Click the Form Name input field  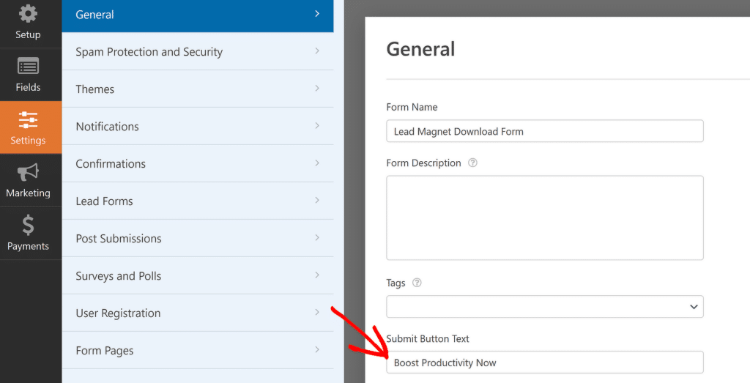[544, 132]
